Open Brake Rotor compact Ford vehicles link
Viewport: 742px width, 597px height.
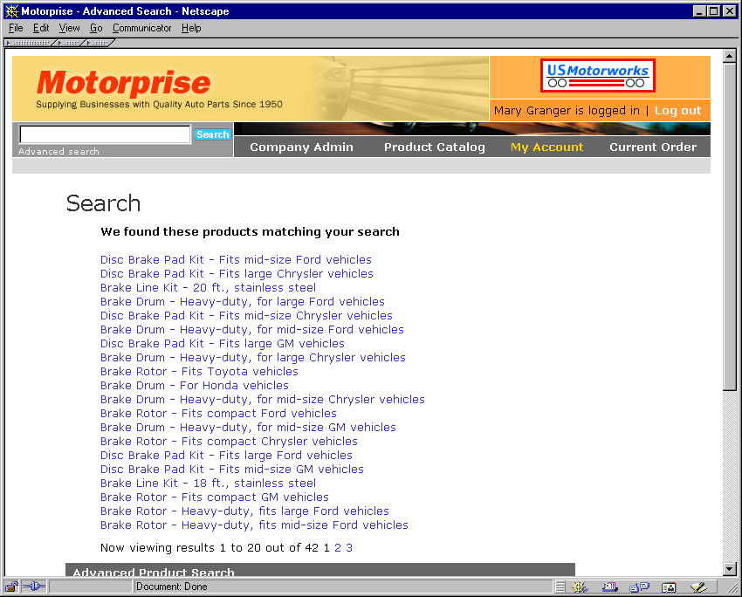[218, 413]
